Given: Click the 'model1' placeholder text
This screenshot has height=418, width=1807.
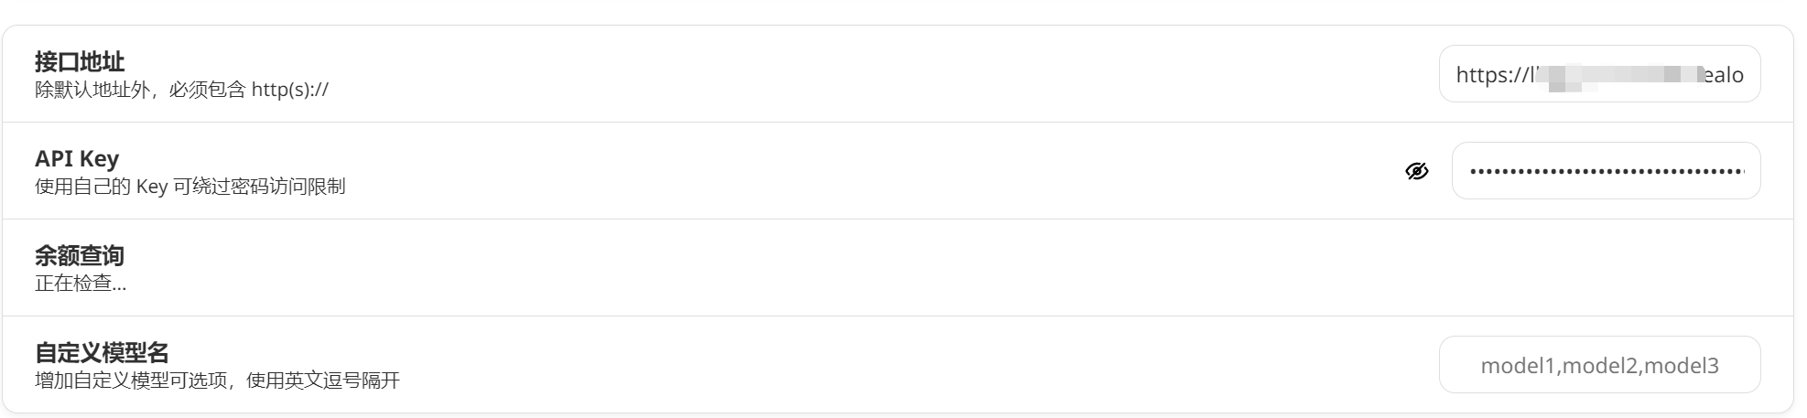Looking at the screenshot, I should (x=1519, y=366).
